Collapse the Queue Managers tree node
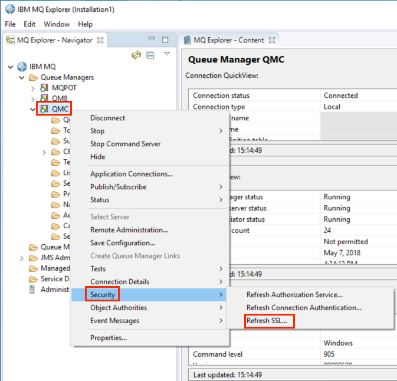This screenshot has height=381, width=397. pos(22,77)
